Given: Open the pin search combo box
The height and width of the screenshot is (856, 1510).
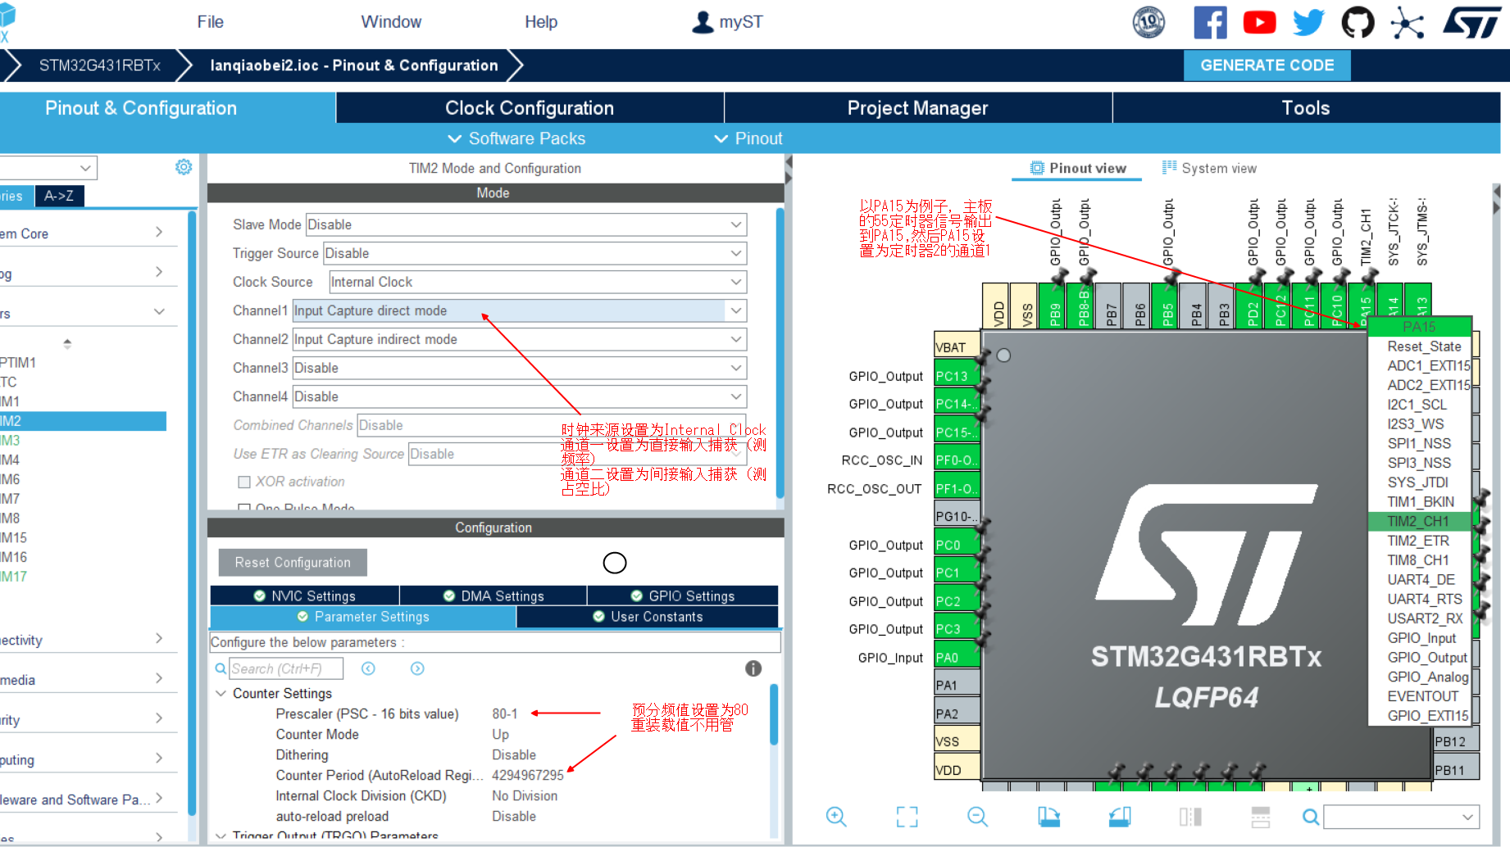Looking at the screenshot, I should (1402, 817).
